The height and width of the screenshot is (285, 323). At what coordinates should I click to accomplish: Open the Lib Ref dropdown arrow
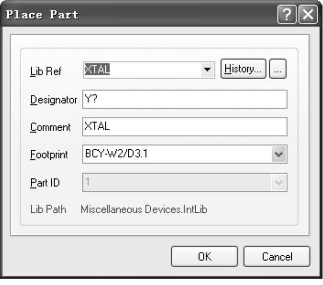(x=208, y=70)
